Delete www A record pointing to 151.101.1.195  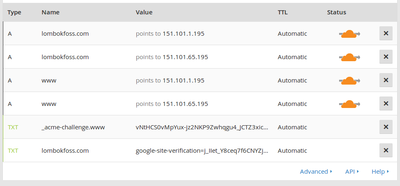click(x=386, y=80)
